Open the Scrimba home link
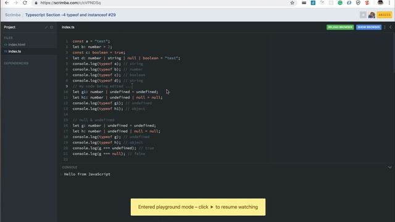This screenshot has width=395, height=222. [x=12, y=15]
